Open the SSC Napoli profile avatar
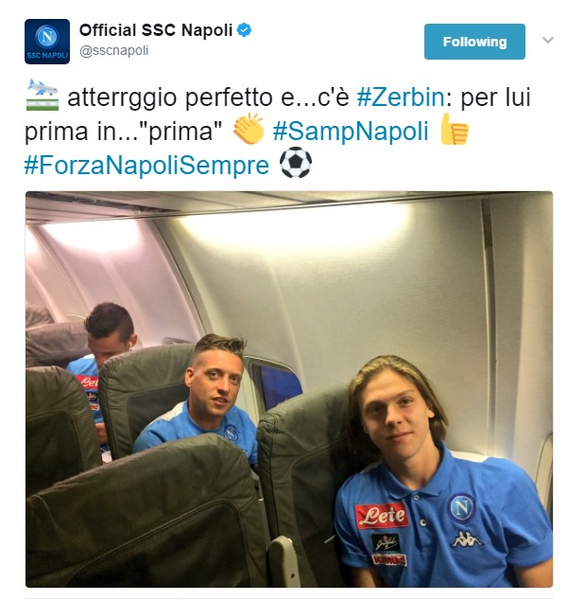 47,42
